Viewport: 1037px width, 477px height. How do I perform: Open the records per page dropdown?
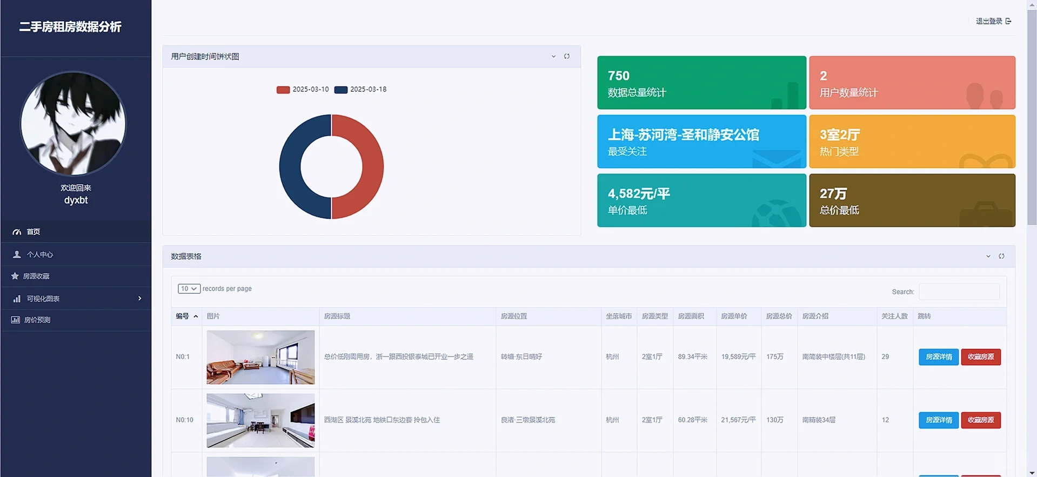point(189,288)
